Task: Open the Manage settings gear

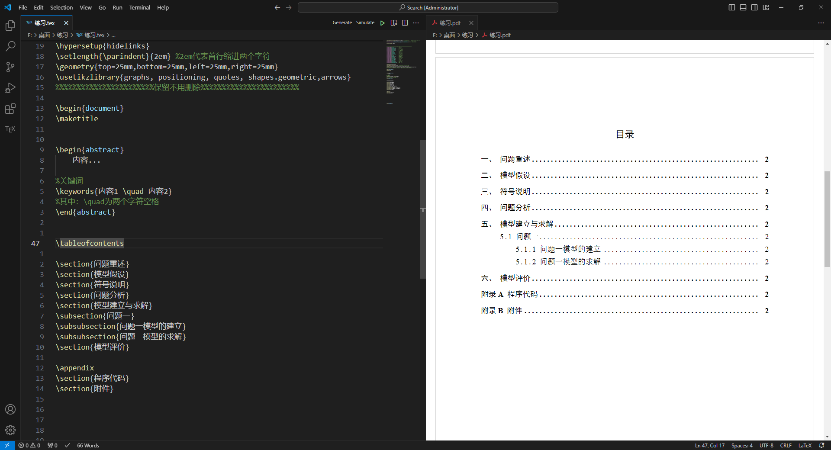Action: 10,430
